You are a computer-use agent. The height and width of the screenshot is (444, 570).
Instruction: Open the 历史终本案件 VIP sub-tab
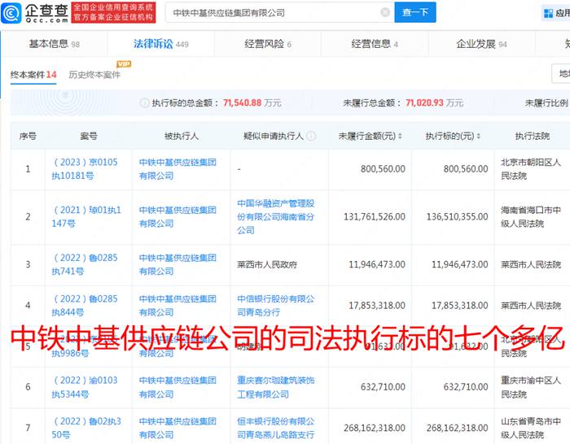click(94, 75)
